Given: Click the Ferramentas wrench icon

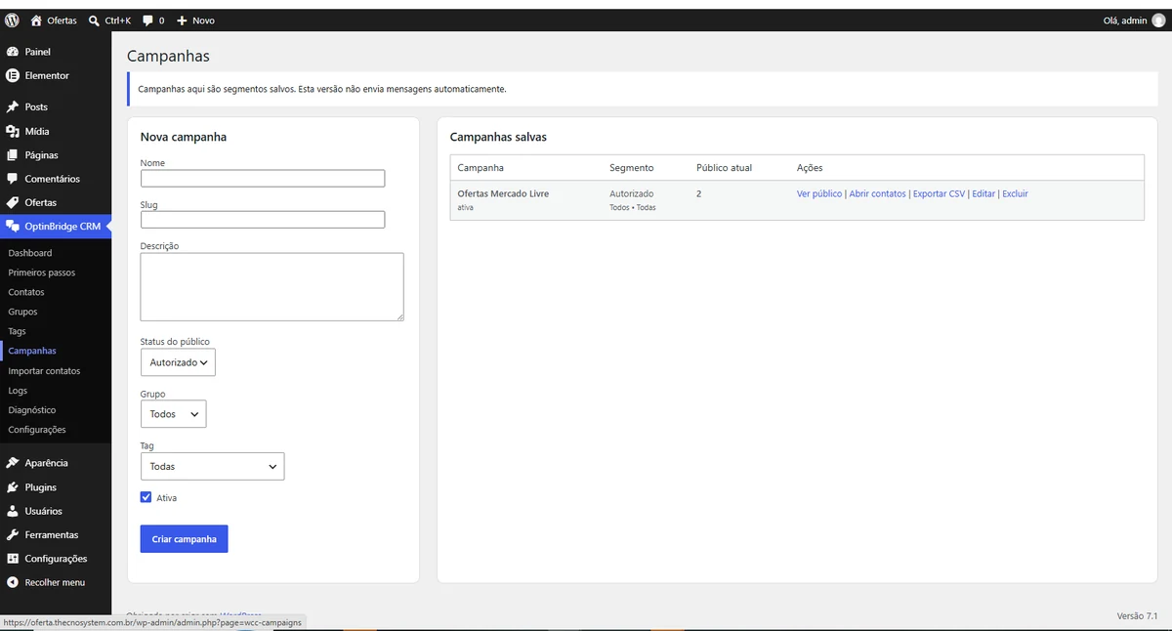Looking at the screenshot, I should click(x=13, y=535).
